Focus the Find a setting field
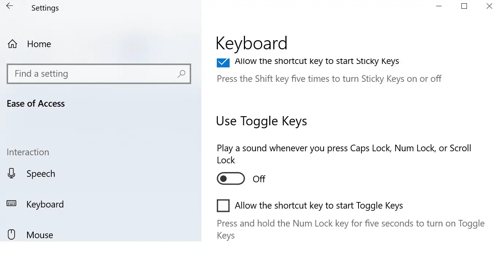This screenshot has height=259, width=494. (x=92, y=74)
